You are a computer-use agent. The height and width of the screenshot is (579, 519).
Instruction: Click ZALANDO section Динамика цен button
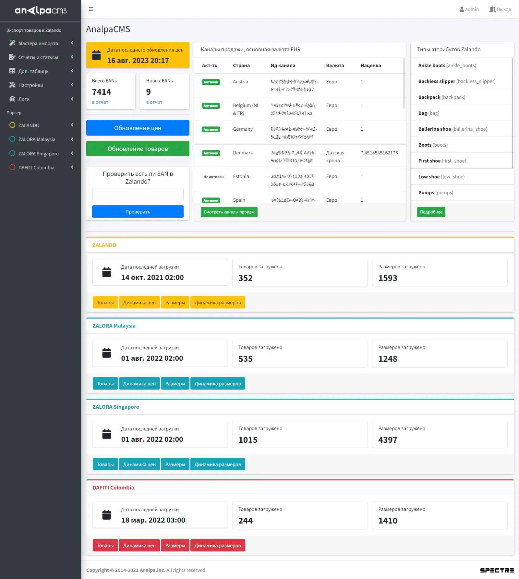coord(139,302)
